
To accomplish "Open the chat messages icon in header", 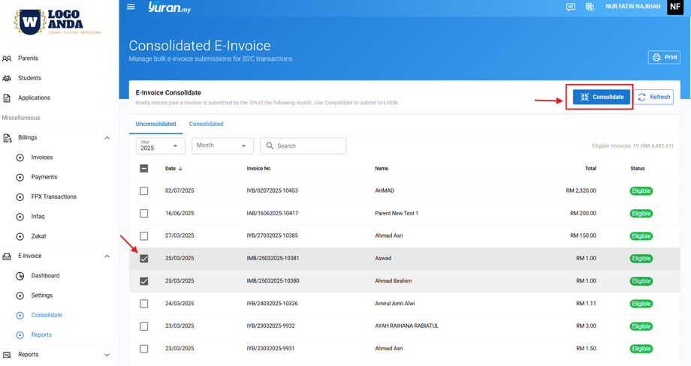I will [571, 7].
